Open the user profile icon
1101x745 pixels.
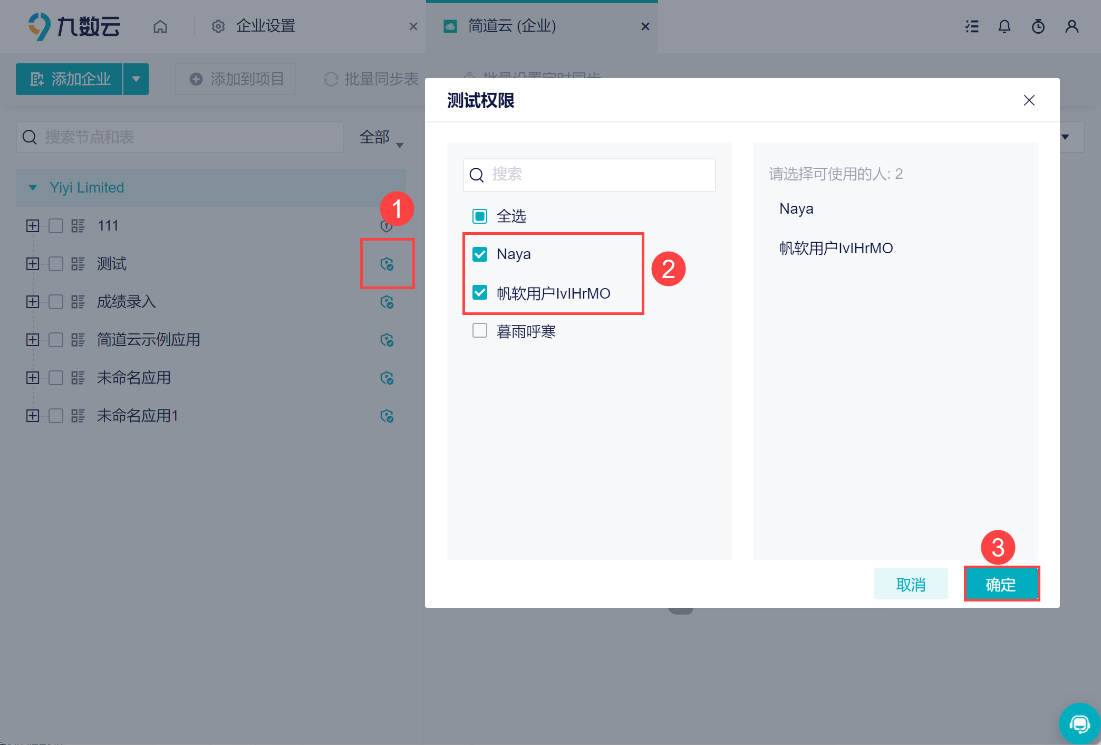pyautogui.click(x=1071, y=26)
